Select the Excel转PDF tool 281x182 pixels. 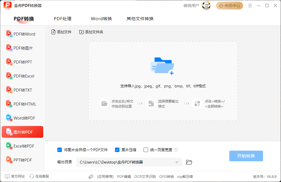22,146
